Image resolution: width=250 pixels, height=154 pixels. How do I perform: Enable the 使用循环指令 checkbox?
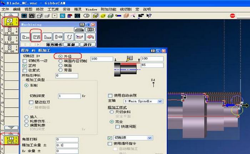110,144
